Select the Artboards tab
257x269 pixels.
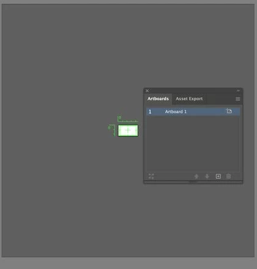click(x=158, y=99)
